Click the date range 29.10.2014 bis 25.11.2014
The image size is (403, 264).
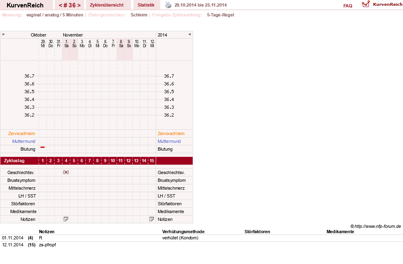click(x=200, y=5)
